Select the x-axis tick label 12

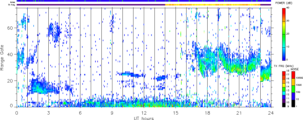click(144, 112)
